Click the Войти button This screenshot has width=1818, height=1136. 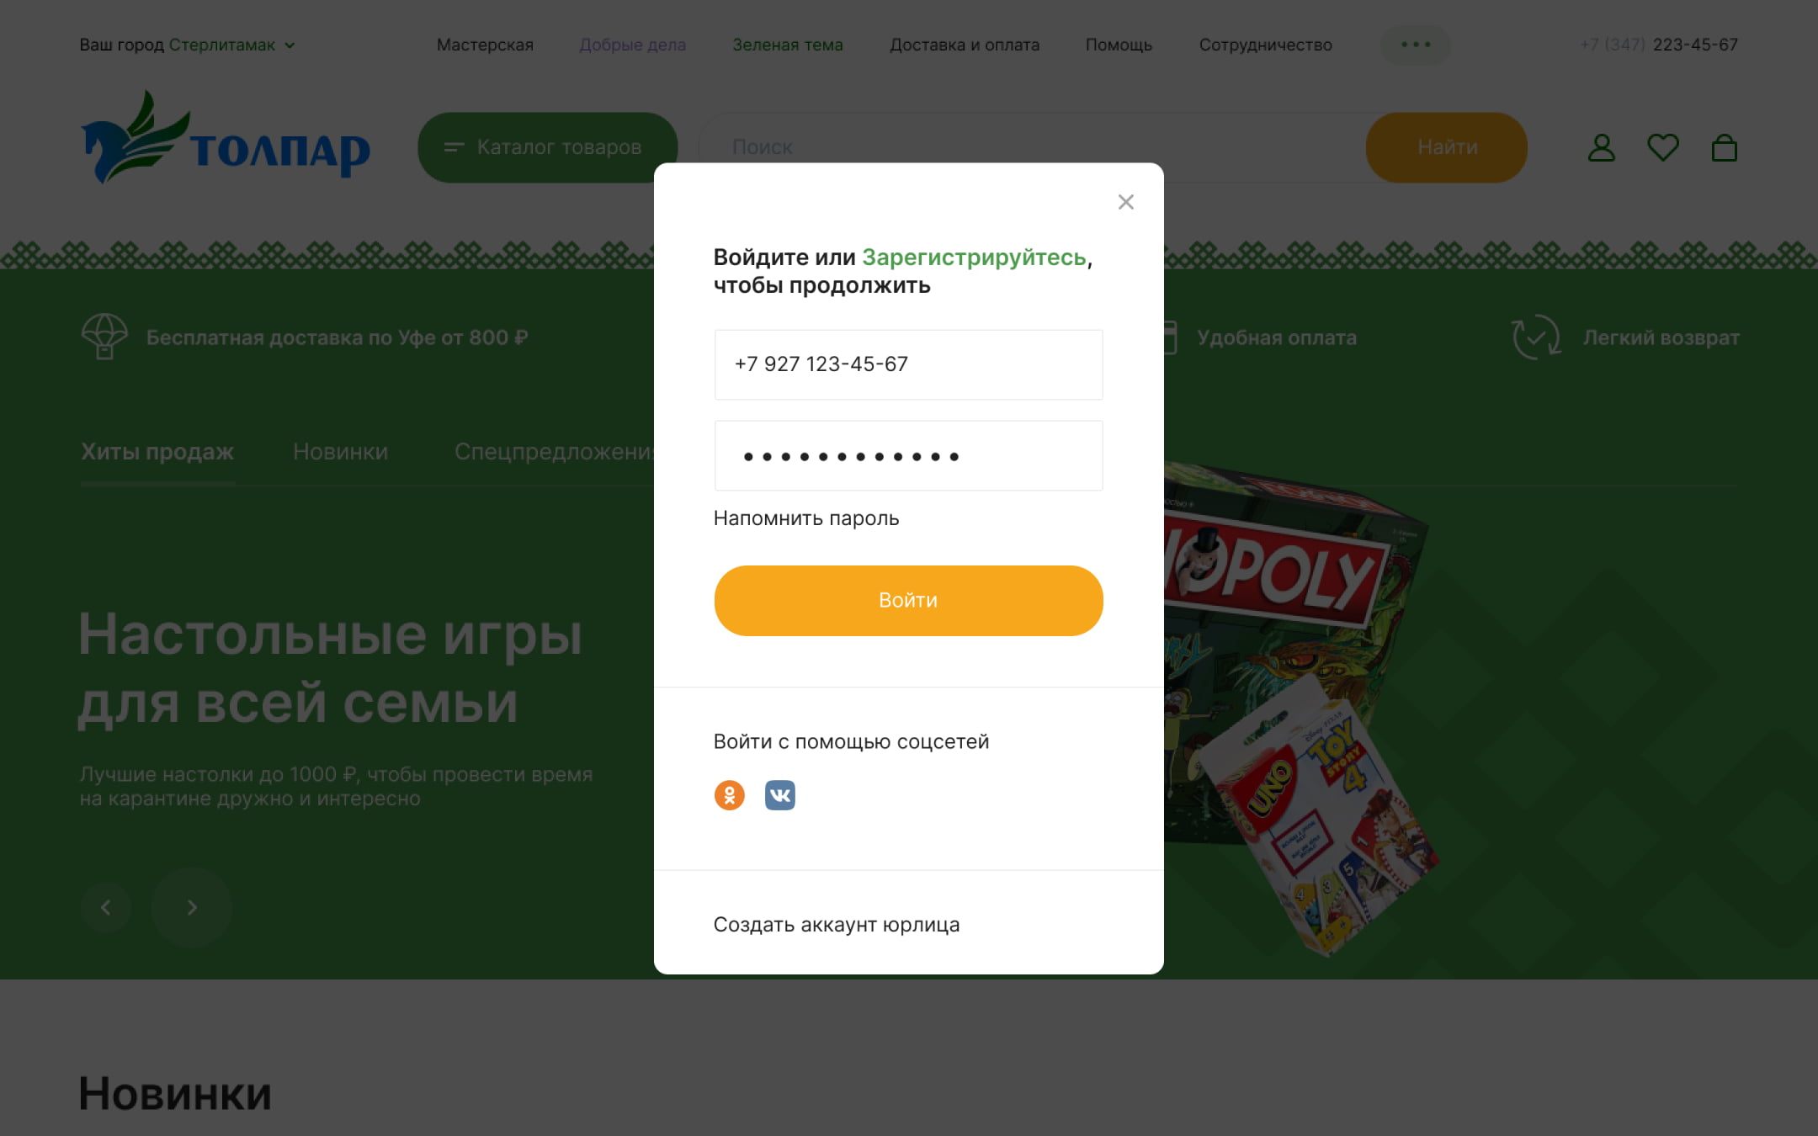pos(908,600)
